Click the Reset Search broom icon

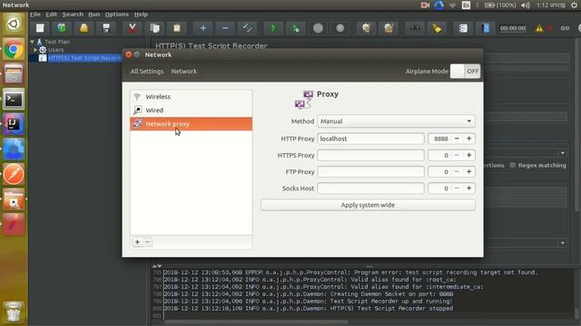click(x=437, y=28)
